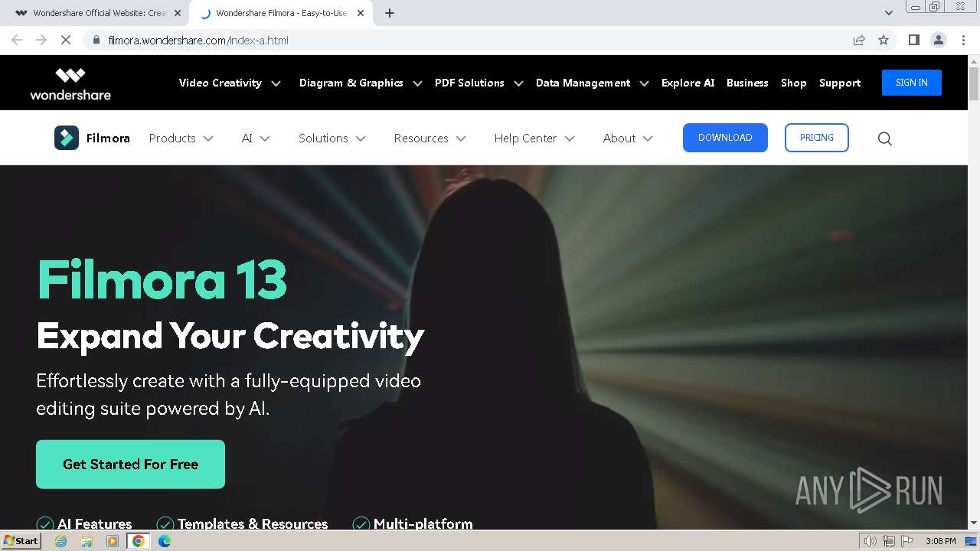
Task: Open Microsoft Edge from taskbar
Action: (x=165, y=541)
